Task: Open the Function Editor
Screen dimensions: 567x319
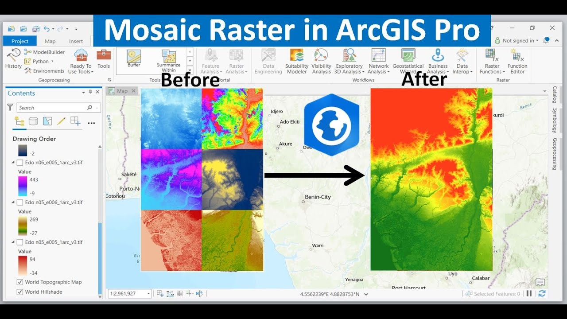Action: (517, 61)
